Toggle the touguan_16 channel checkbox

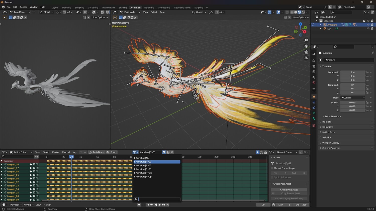pos(34,164)
